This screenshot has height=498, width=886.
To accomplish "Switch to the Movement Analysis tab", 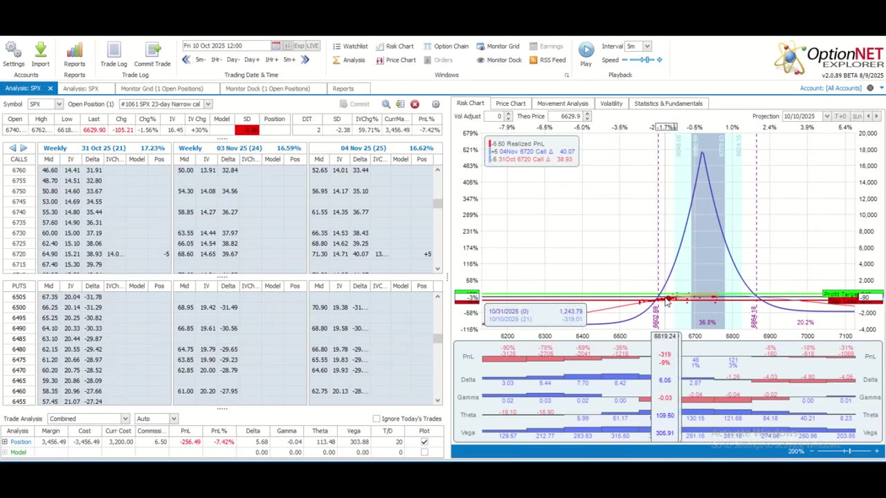I will [562, 103].
